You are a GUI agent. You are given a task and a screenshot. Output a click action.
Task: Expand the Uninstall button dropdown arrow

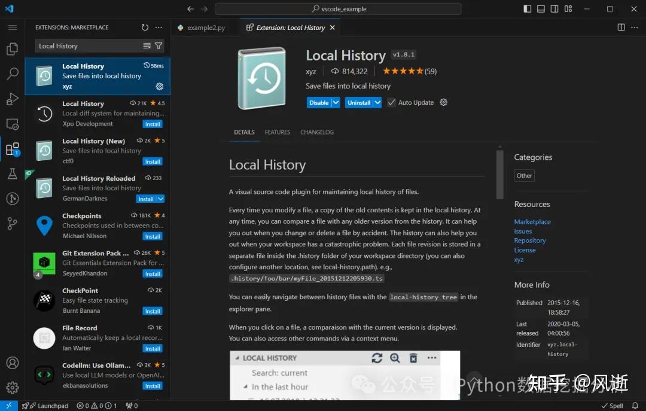pos(377,102)
